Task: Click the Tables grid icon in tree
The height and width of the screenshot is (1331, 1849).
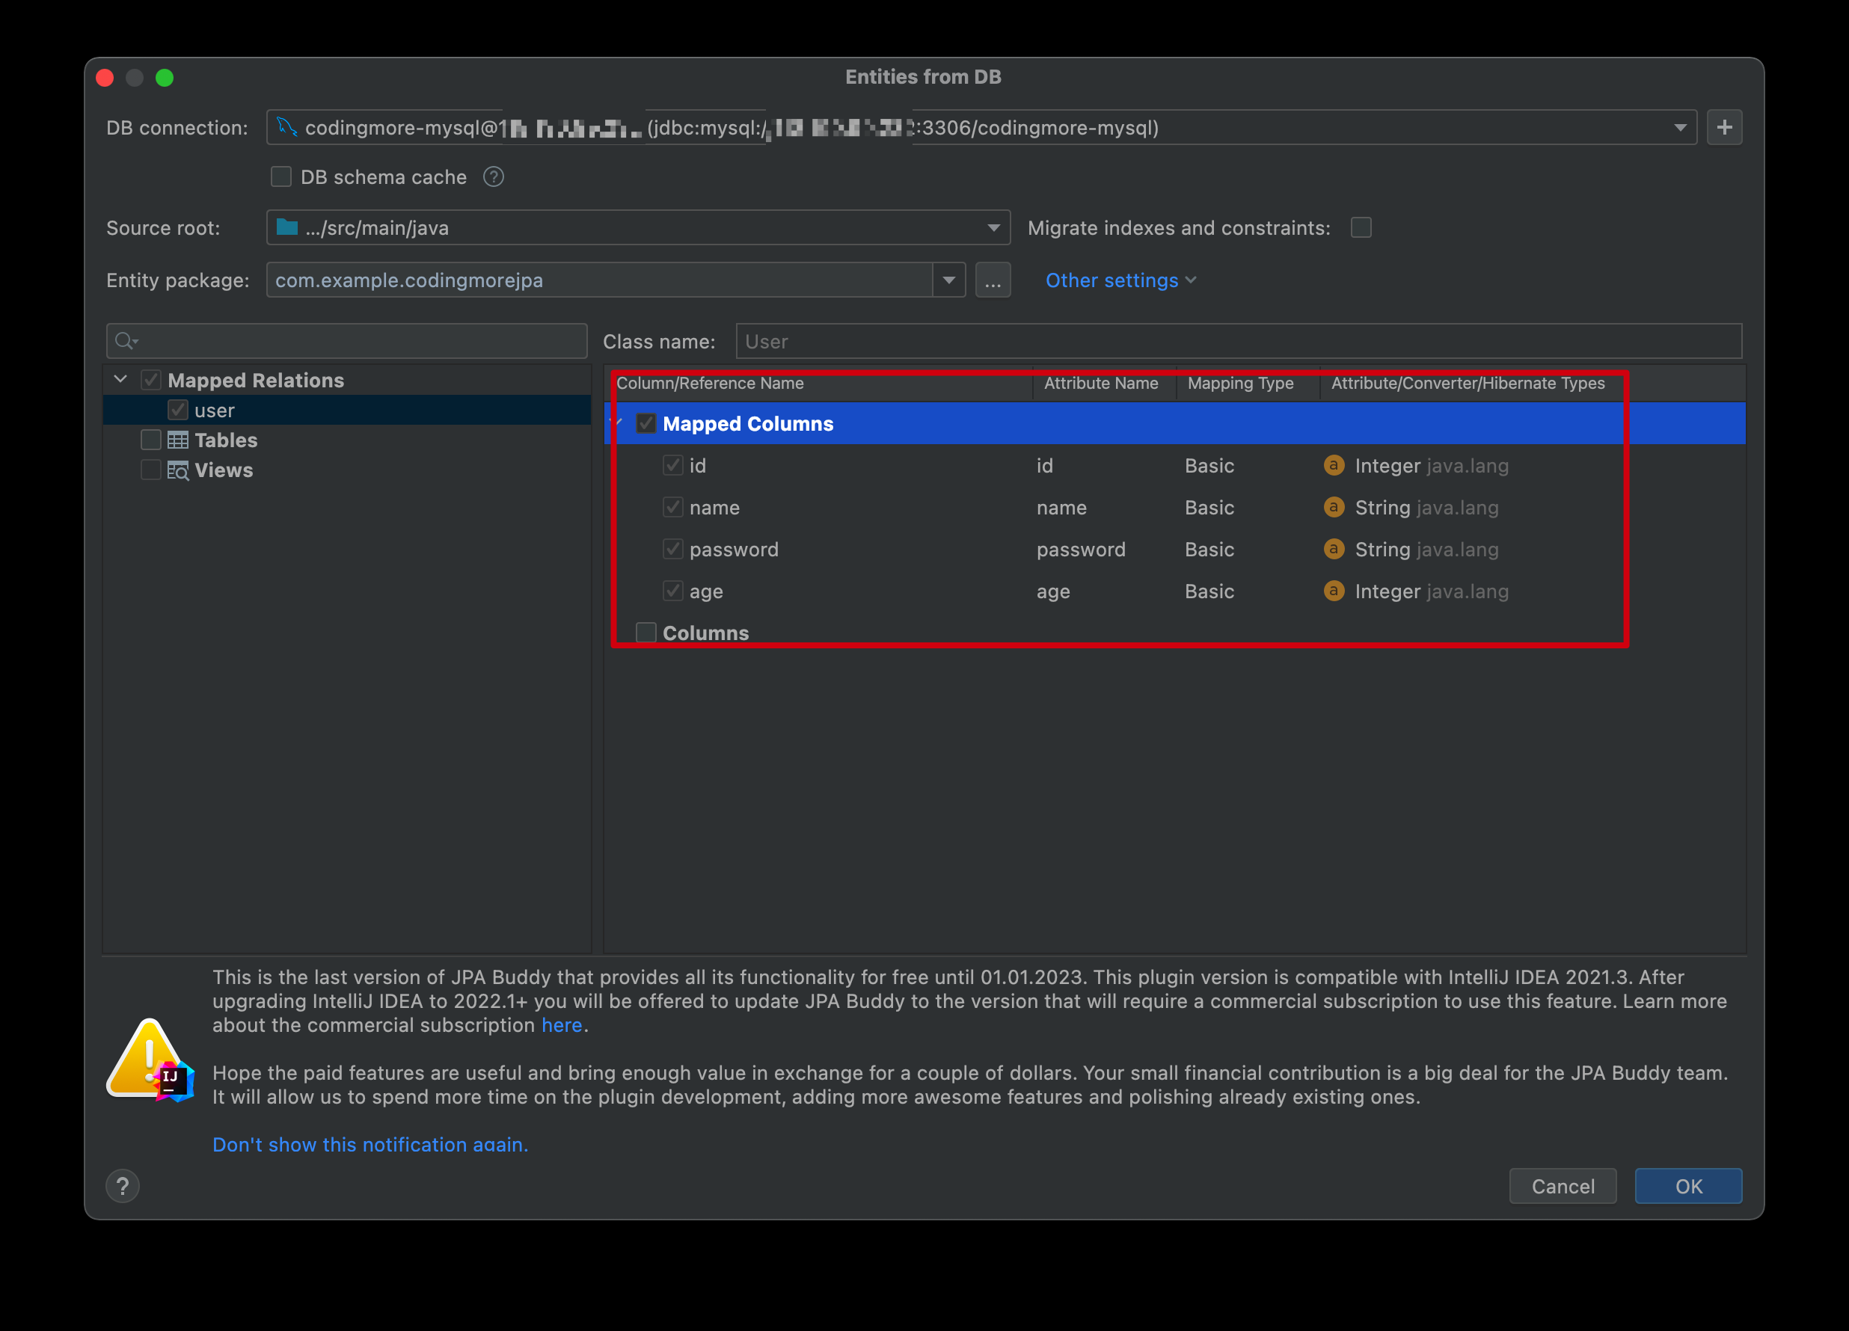Action: point(178,440)
